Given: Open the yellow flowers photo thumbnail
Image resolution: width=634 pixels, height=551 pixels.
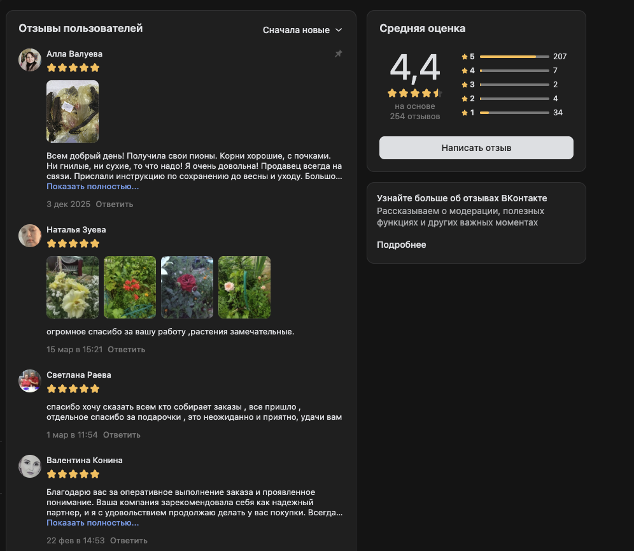Looking at the screenshot, I should (73, 287).
